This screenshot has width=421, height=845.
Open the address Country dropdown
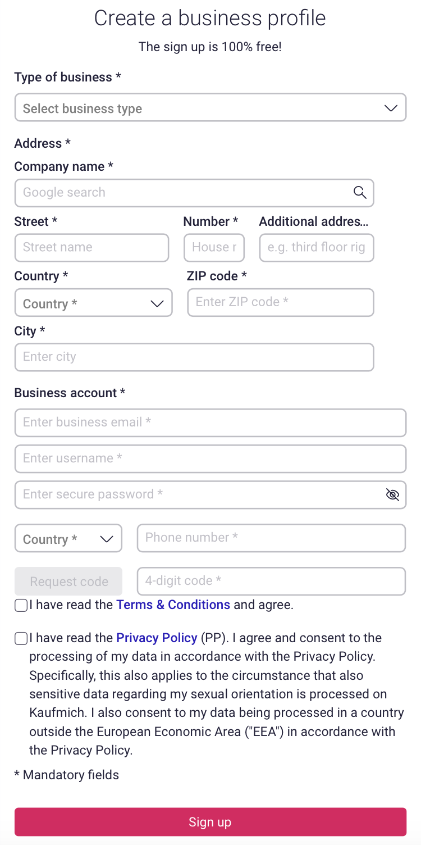(93, 303)
